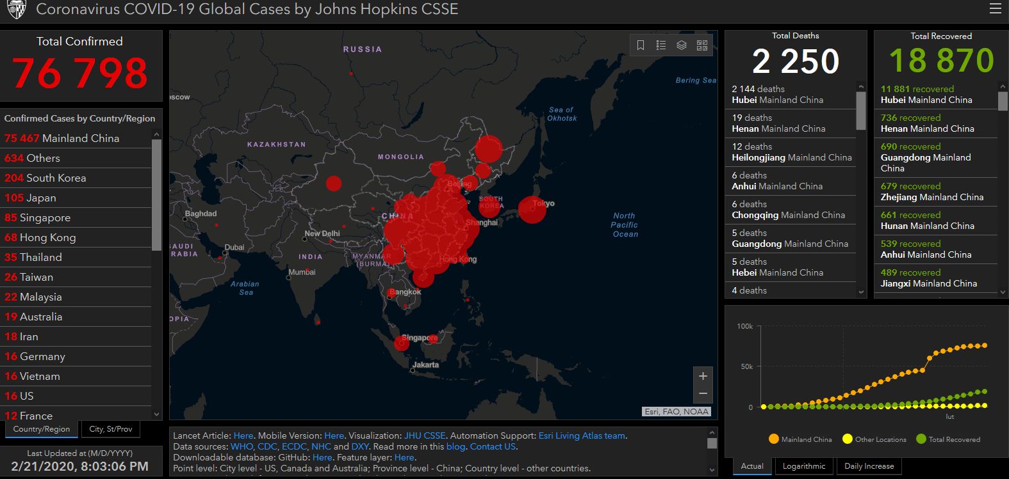
Task: Click '2 144 deaths Hubei' row
Action: [791, 95]
